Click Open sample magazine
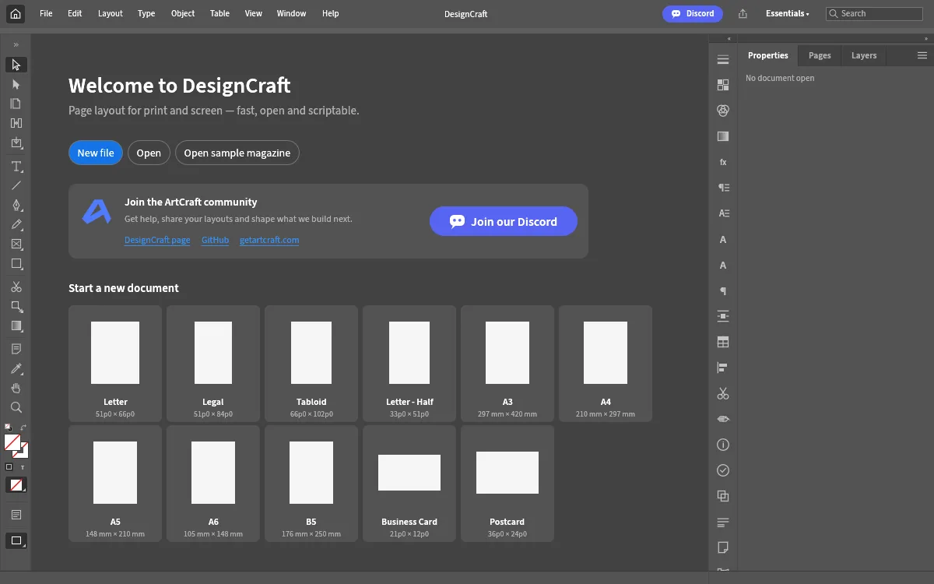 (x=237, y=153)
